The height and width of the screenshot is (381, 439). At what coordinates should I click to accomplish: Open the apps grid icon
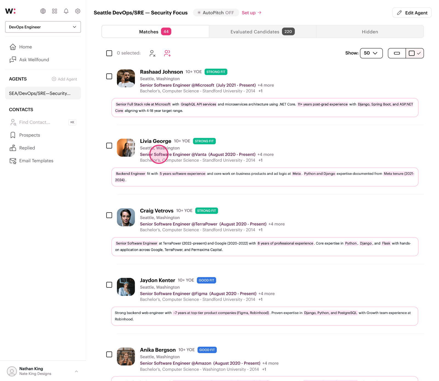[55, 11]
